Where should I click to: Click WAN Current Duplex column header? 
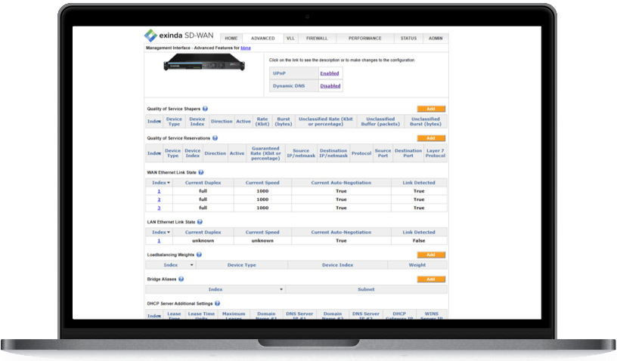click(203, 183)
